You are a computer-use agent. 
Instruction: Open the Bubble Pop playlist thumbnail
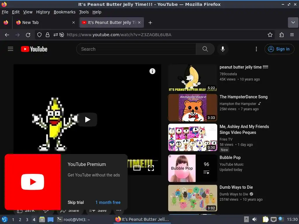point(193,168)
